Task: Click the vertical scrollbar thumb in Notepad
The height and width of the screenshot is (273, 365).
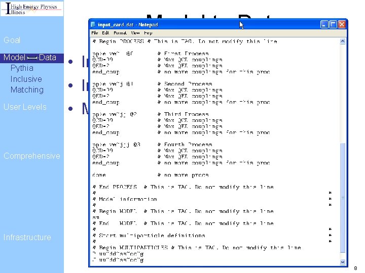Action: 342,198
